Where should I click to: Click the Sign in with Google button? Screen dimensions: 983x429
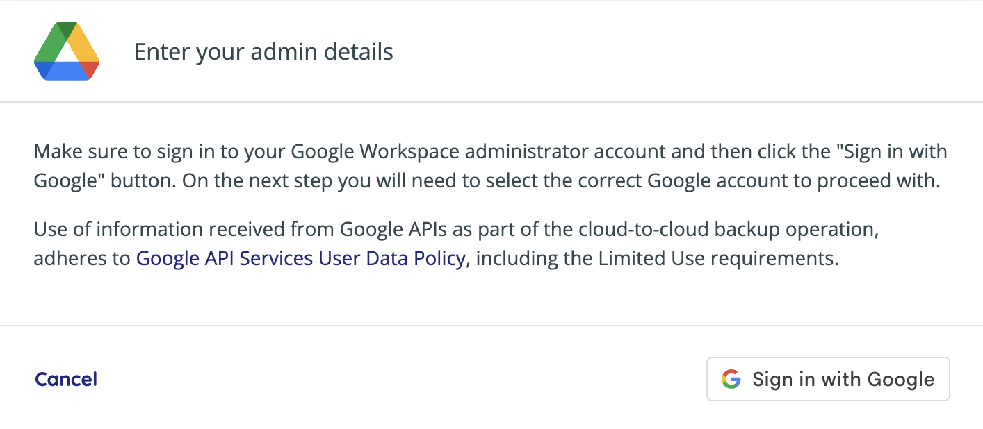pyautogui.click(x=828, y=379)
